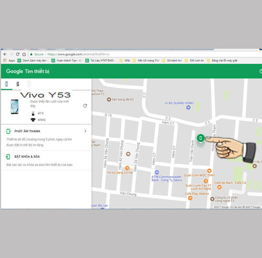Click the lock and erase phone icon
Screen dimensions: 262x258
point(8,157)
